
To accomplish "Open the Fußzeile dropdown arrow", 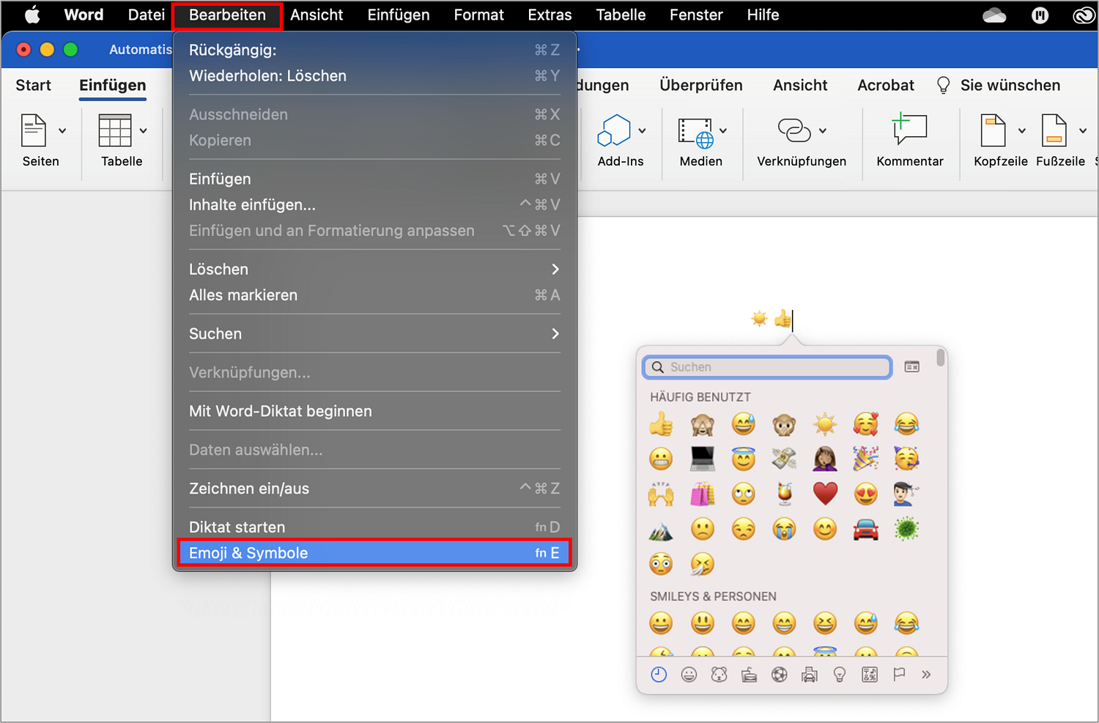I will pos(1082,130).
